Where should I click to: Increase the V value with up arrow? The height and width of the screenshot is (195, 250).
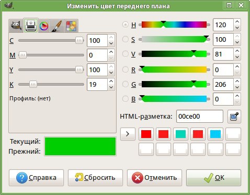click(x=237, y=51)
